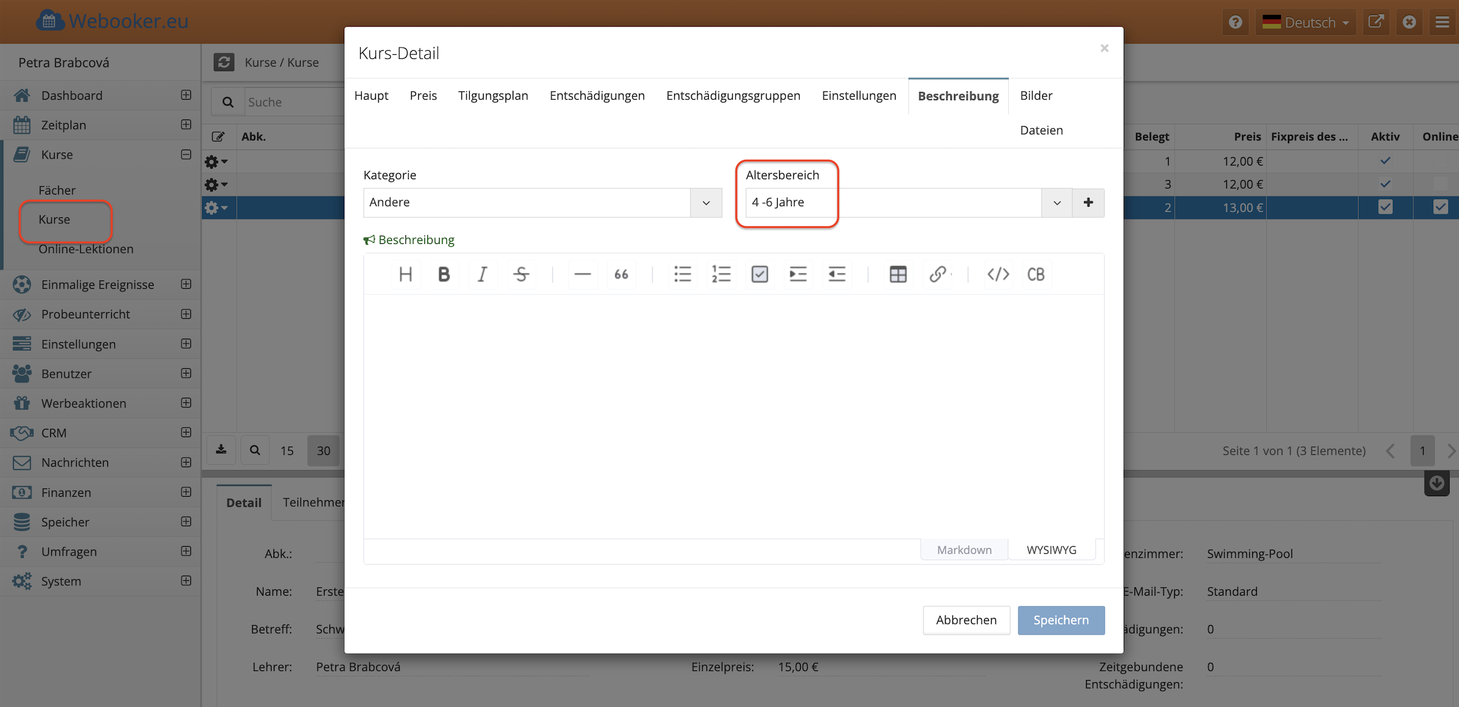
Task: Open the Deutsch language selector
Action: [1305, 22]
